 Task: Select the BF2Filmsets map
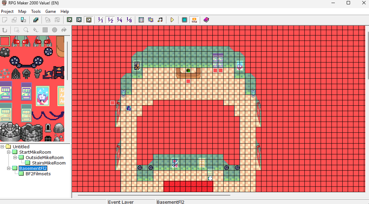pyautogui.click(x=38, y=174)
